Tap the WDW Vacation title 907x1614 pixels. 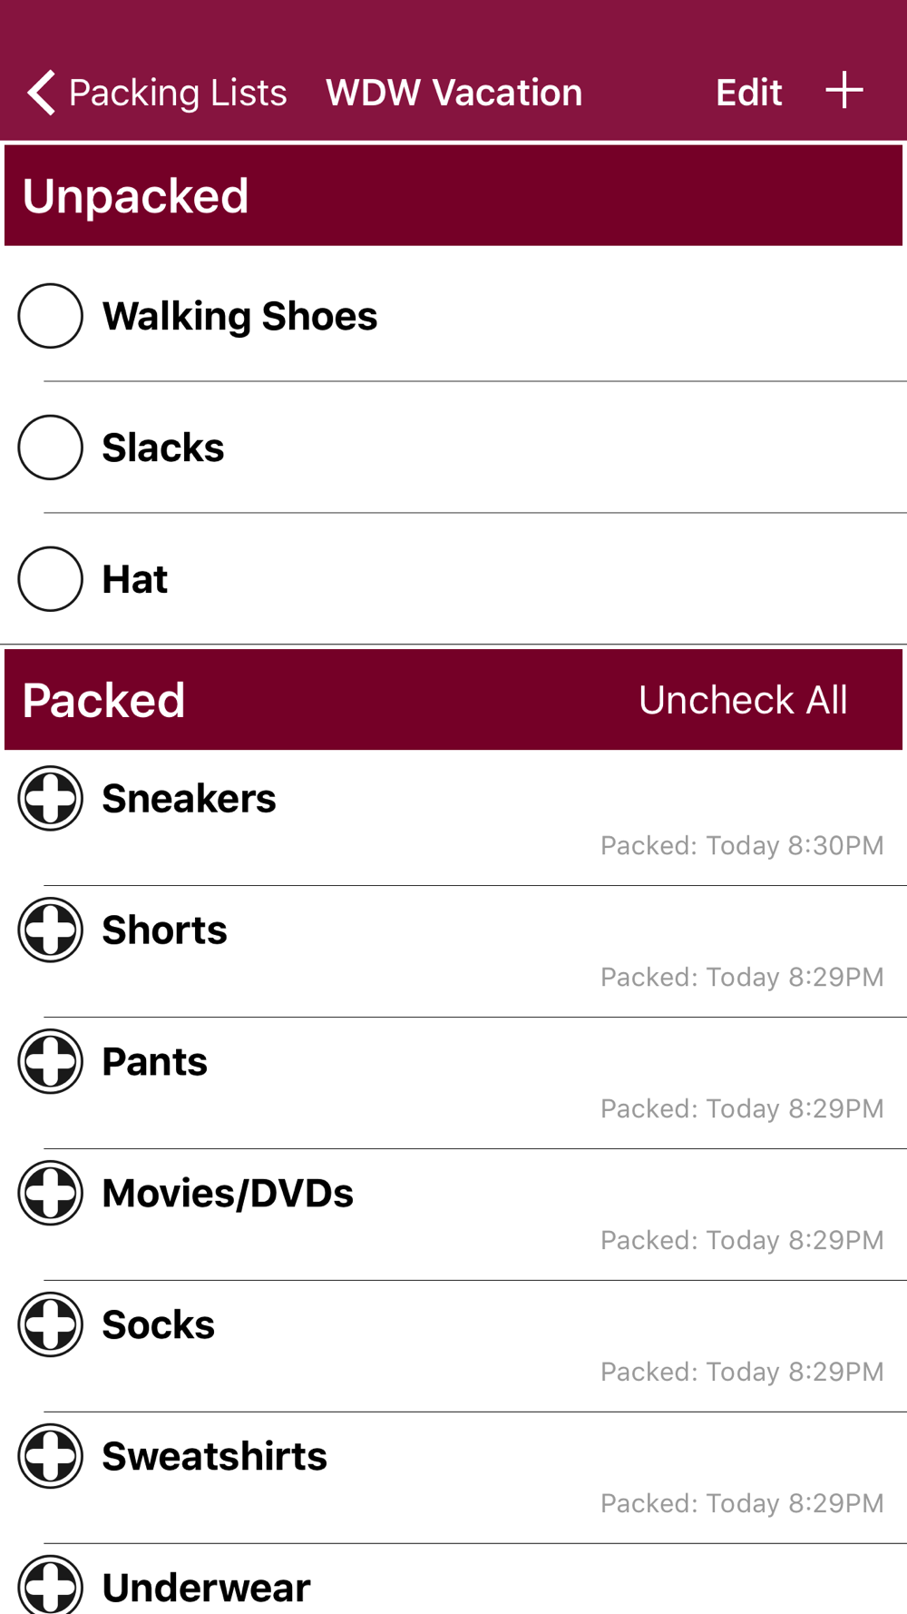[453, 93]
